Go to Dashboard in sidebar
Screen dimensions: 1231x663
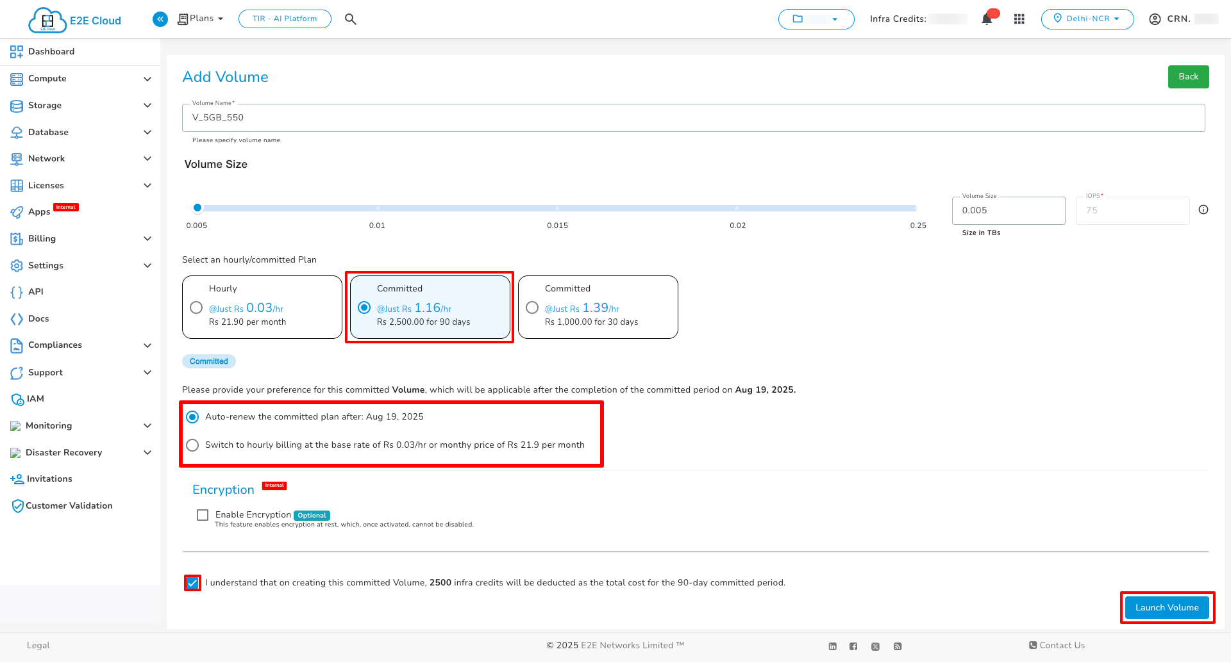point(51,52)
